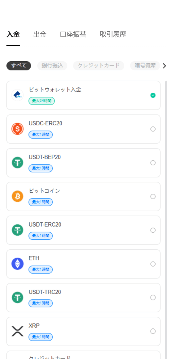This screenshot has width=172, height=359.
Task: Select the USDC-ERC20 radio button
Action: point(153,129)
